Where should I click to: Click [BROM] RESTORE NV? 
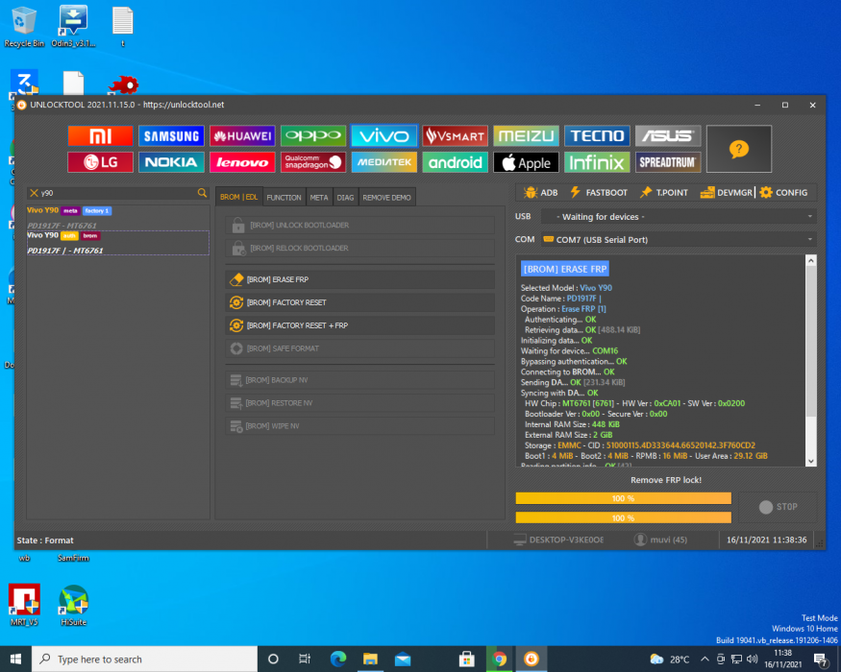(359, 403)
